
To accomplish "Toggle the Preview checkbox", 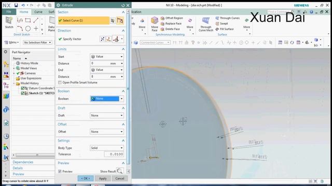I will (x=60, y=172).
